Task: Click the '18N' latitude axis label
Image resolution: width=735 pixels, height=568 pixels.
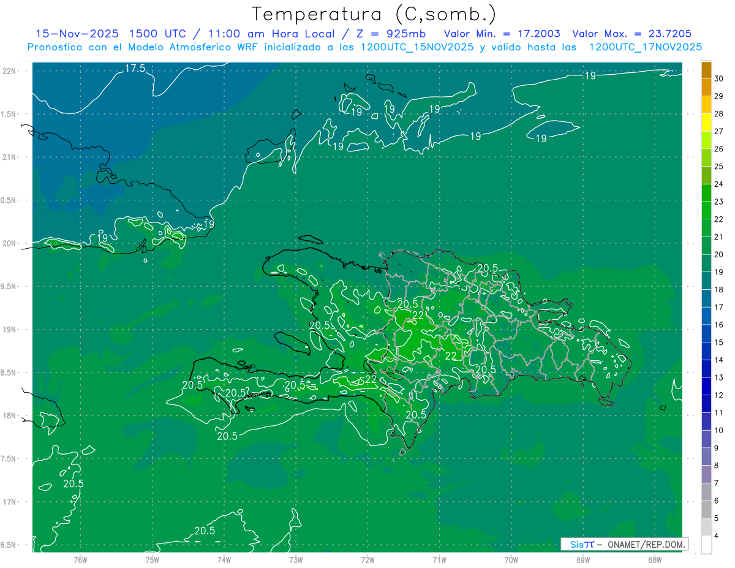Action: (10, 415)
